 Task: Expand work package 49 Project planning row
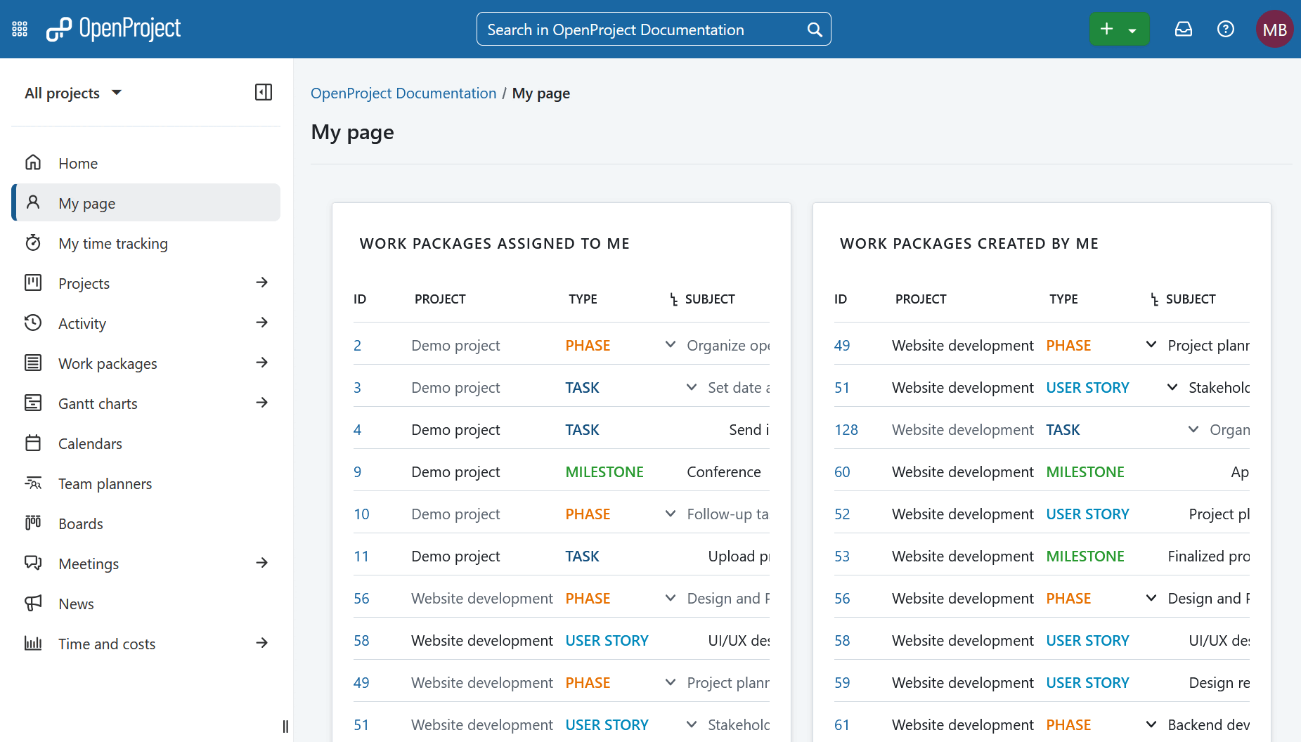(x=1151, y=344)
